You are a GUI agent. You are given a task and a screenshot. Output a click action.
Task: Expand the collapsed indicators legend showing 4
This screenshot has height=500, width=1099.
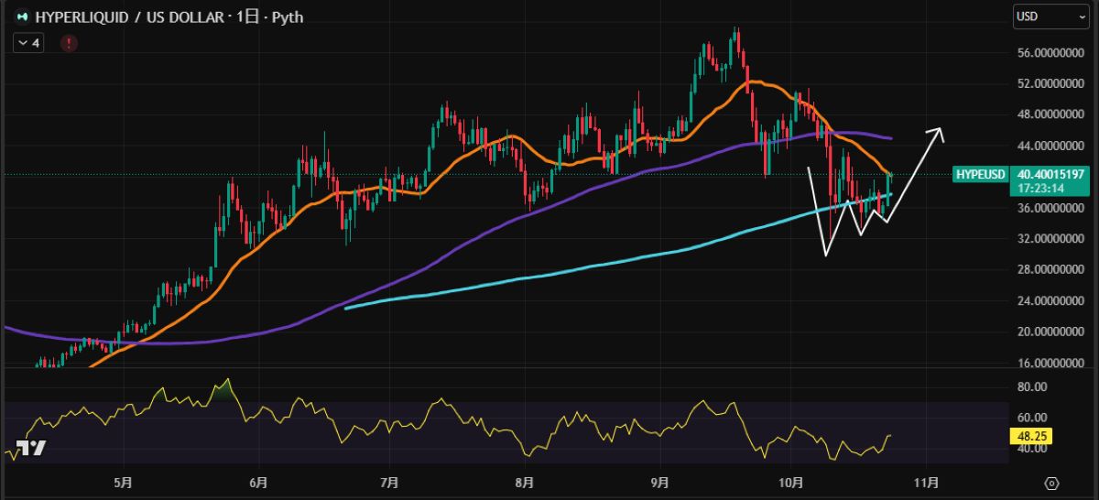(27, 42)
